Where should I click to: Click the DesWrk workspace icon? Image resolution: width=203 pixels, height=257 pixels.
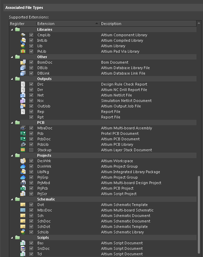pos(23,161)
